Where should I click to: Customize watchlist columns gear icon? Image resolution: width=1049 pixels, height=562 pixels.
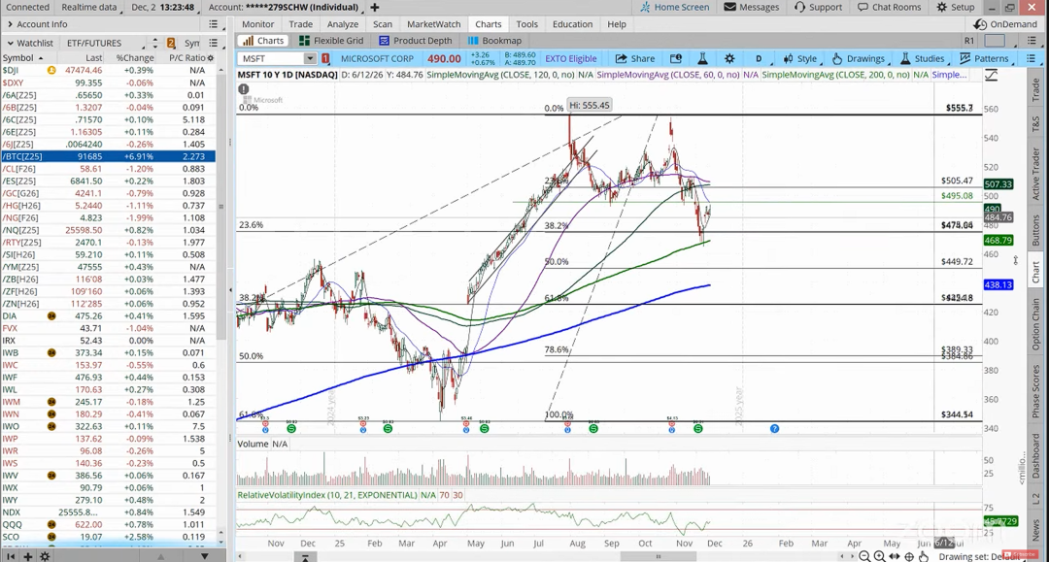pos(211,58)
